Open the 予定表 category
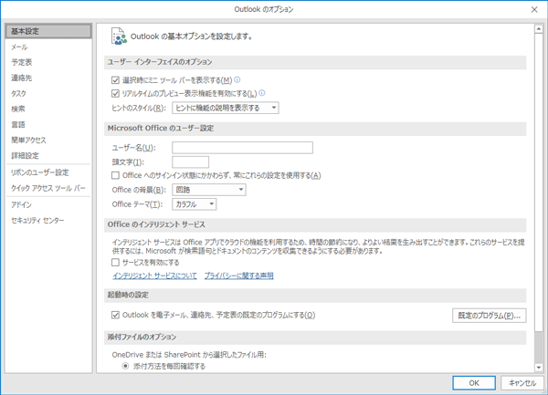This screenshot has height=395, width=548. point(48,62)
